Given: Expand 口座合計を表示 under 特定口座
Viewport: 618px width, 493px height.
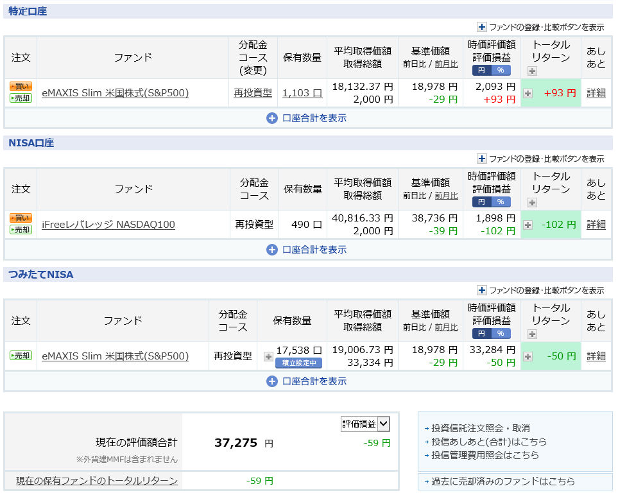Looking at the screenshot, I should pyautogui.click(x=307, y=118).
